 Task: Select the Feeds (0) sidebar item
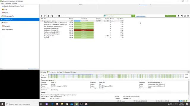[x=7, y=26]
